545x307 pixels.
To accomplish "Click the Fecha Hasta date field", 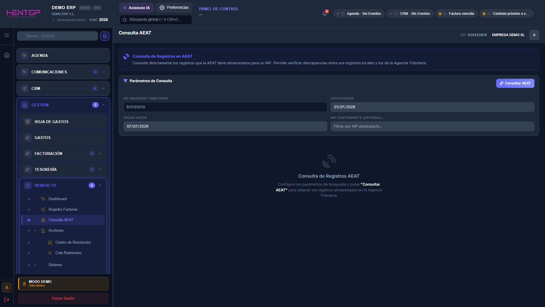I will click(x=225, y=126).
